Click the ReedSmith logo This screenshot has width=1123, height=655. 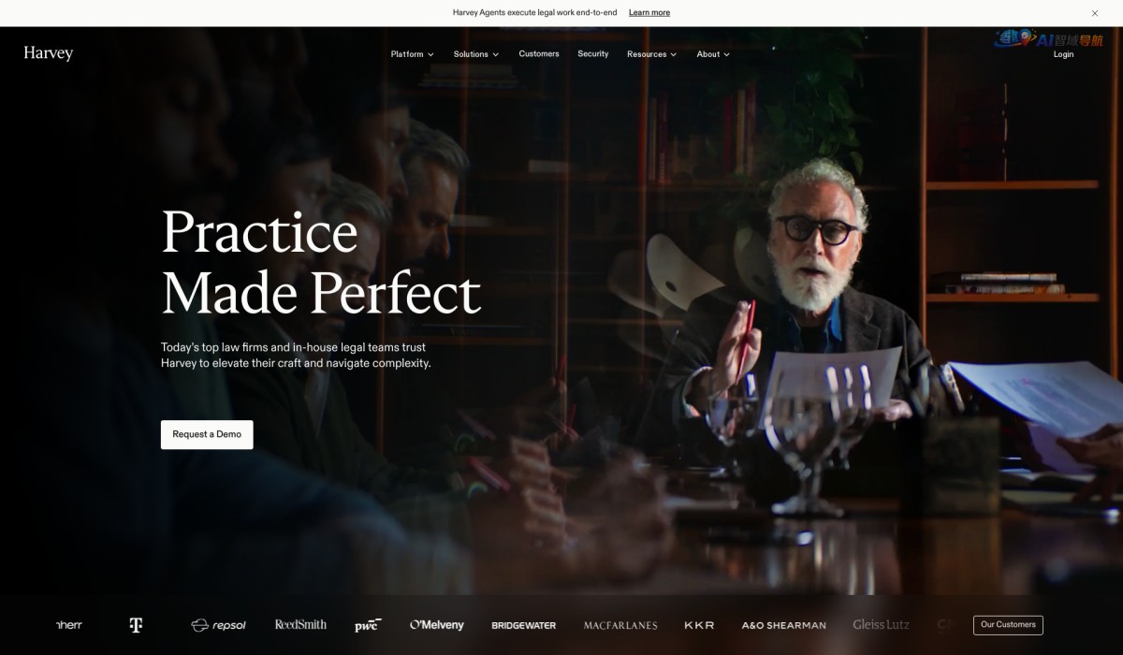coord(300,624)
